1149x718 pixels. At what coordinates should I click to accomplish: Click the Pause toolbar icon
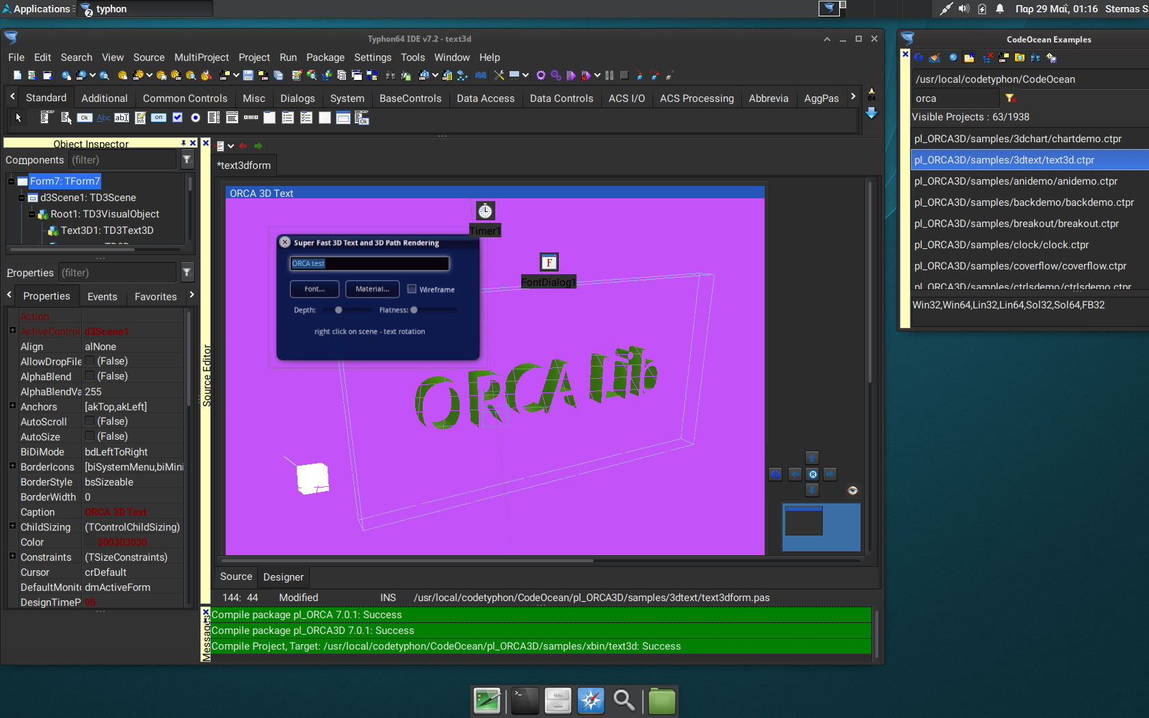click(x=609, y=75)
